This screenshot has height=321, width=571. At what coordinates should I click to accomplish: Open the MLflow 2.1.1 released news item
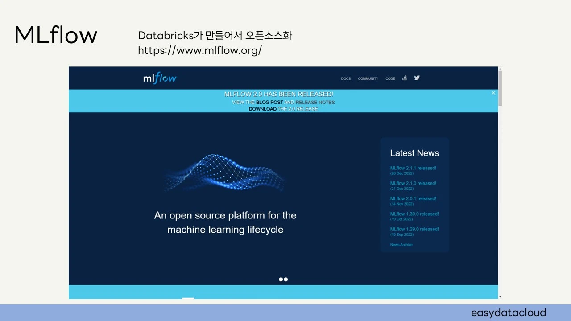coord(413,168)
